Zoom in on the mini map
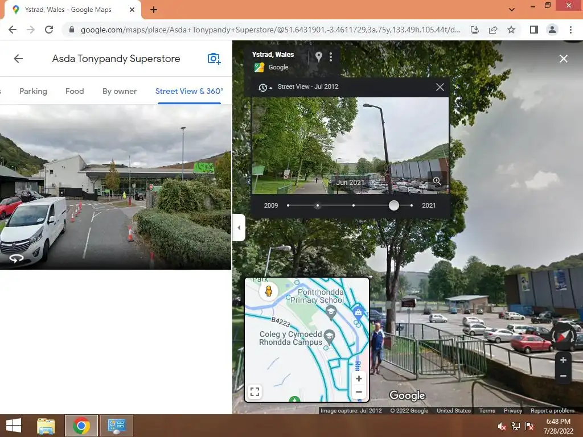This screenshot has height=437, width=583. [359, 378]
